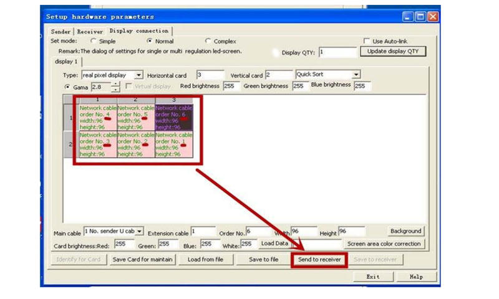This screenshot has width=499, height=299.
Task: Click the Extension cable field
Action: (x=203, y=231)
